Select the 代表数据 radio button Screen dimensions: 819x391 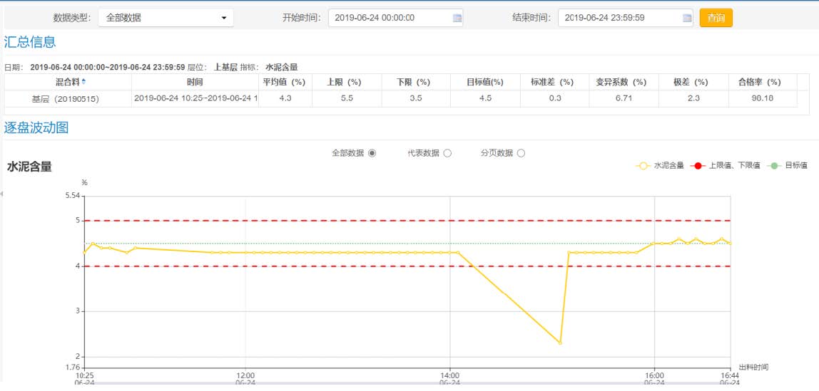tap(447, 153)
